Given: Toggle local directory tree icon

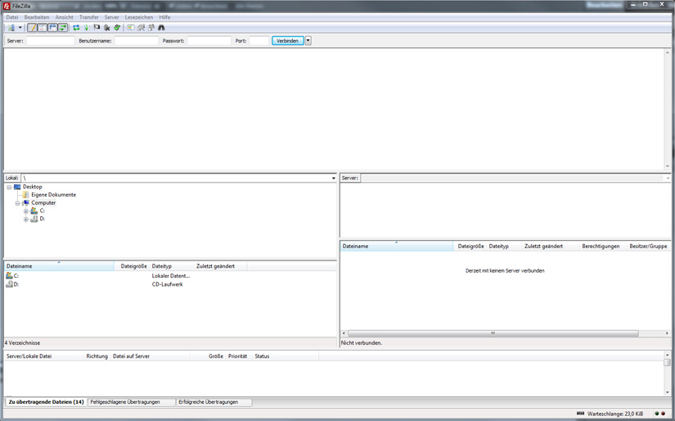Looking at the screenshot, I should (x=43, y=28).
